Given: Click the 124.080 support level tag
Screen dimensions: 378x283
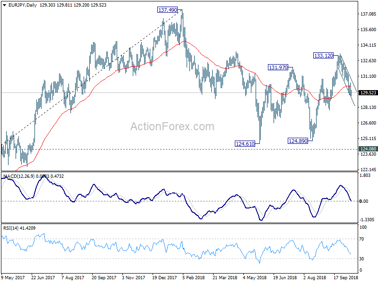Looking at the screenshot, I should 368,149.
